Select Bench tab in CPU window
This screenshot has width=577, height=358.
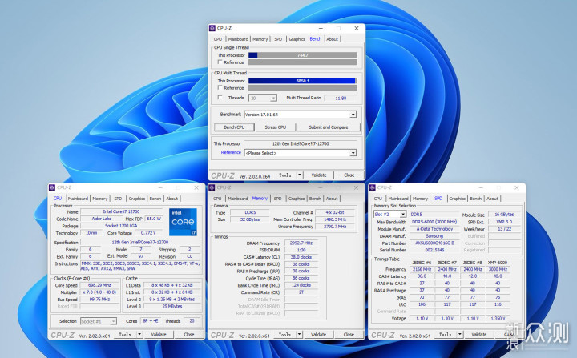coord(155,199)
